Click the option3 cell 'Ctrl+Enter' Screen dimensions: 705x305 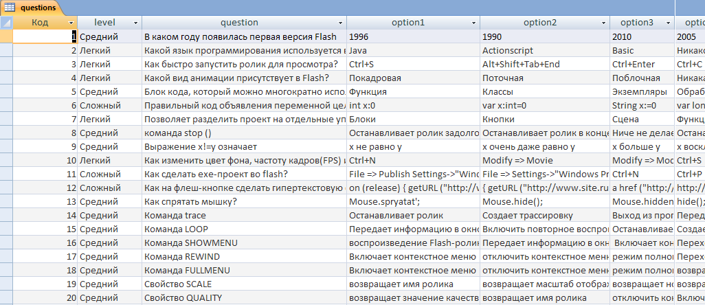[642, 65]
